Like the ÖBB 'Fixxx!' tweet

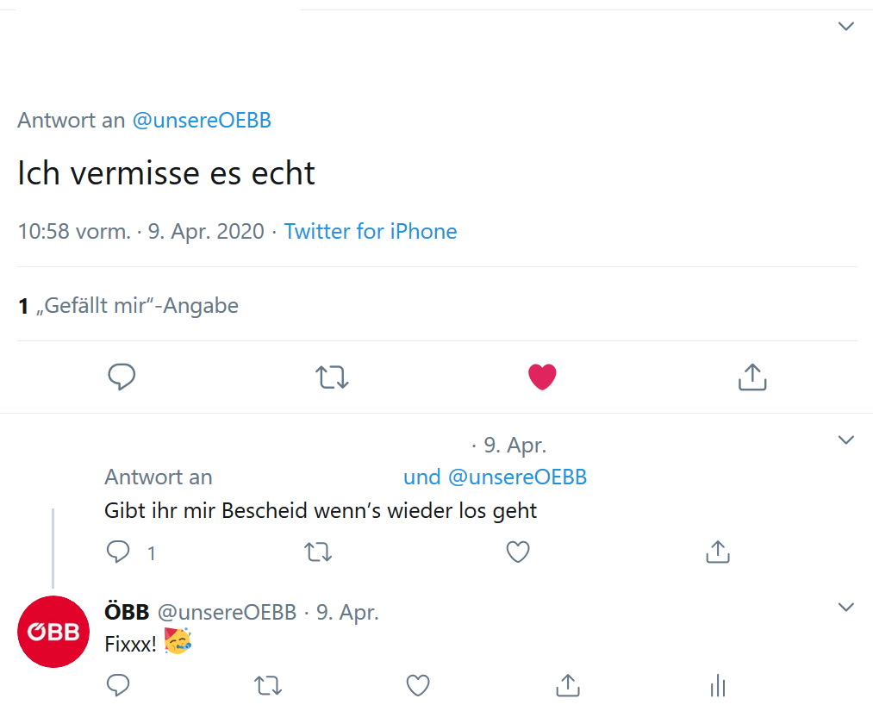coord(418,685)
